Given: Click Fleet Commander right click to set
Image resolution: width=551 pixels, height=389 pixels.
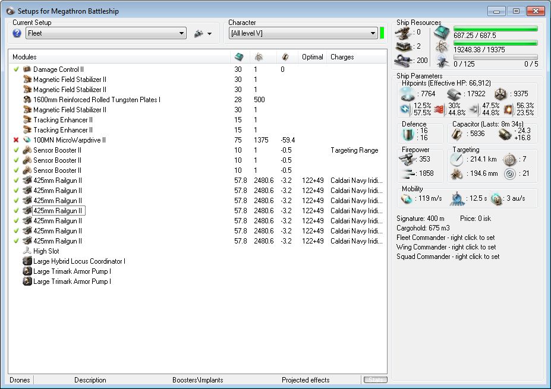Looking at the screenshot, I should [x=446, y=238].
